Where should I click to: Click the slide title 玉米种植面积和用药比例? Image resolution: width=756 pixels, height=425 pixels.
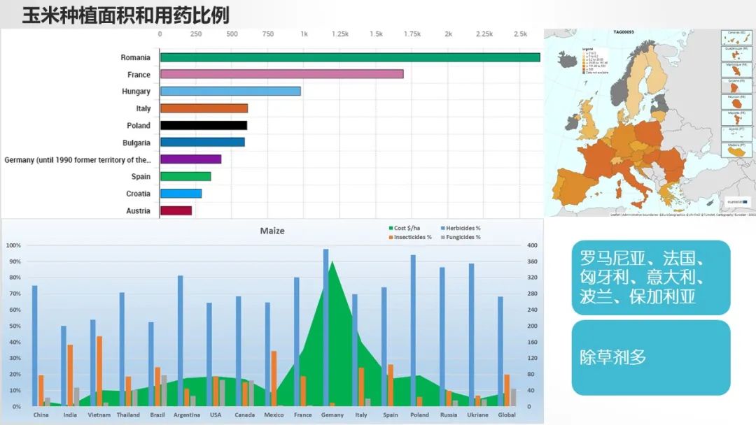click(126, 15)
